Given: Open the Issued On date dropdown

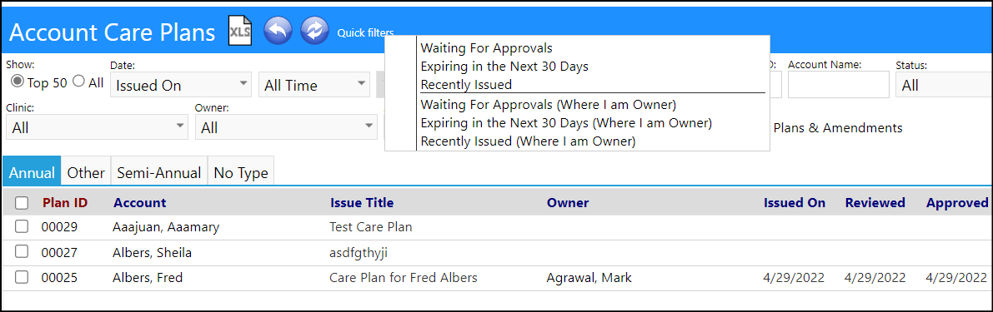Looking at the screenshot, I should coord(181,85).
